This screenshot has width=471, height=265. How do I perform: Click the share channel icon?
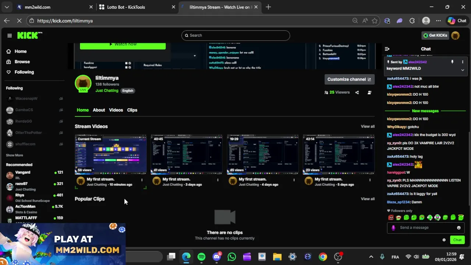pyautogui.click(x=357, y=92)
